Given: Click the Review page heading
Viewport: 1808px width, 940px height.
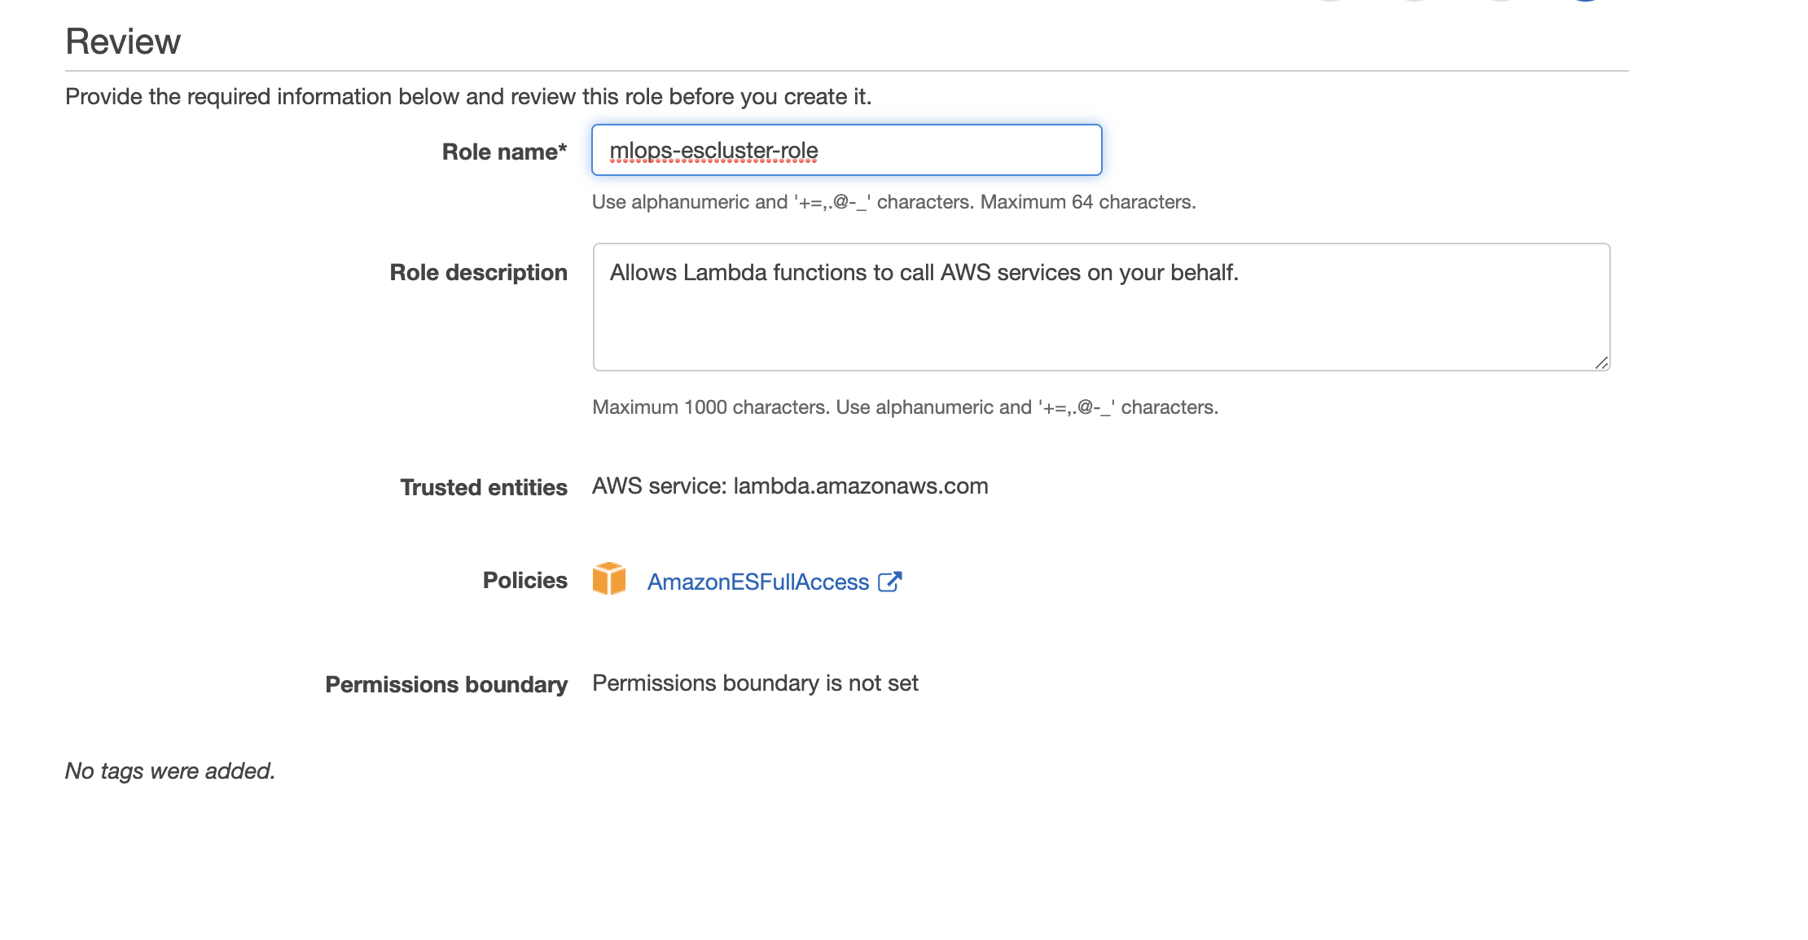Looking at the screenshot, I should click(123, 42).
